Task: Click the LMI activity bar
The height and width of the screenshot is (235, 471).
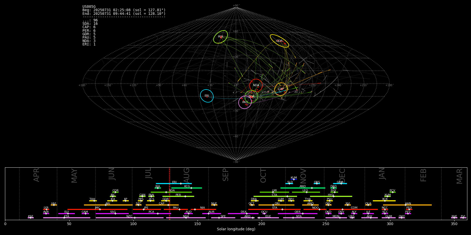Action: pos(274,192)
